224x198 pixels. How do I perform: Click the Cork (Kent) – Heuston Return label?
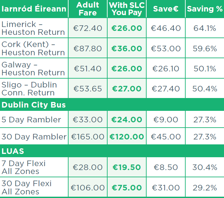point(33,48)
